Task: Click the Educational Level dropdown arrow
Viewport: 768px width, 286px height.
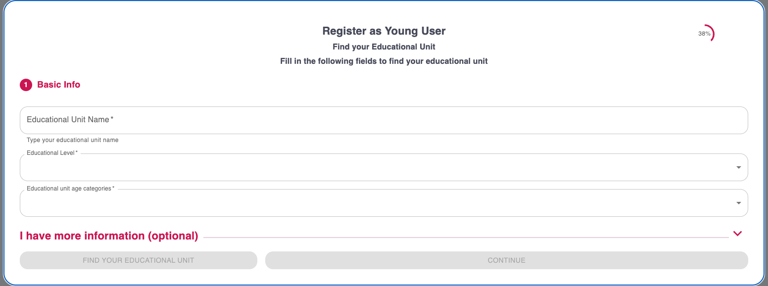Action: [738, 167]
